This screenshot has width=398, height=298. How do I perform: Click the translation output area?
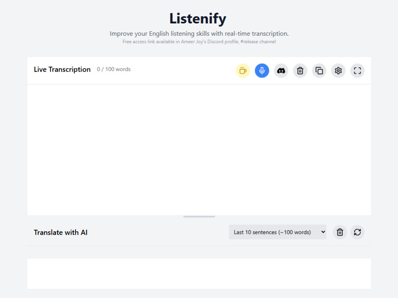[199, 274]
